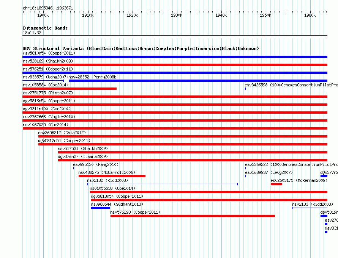Viewport: 338px width, 258px height.
Task: Click the nsv1058584 (Coe2014) red loss bar
Action: [x=69, y=89]
